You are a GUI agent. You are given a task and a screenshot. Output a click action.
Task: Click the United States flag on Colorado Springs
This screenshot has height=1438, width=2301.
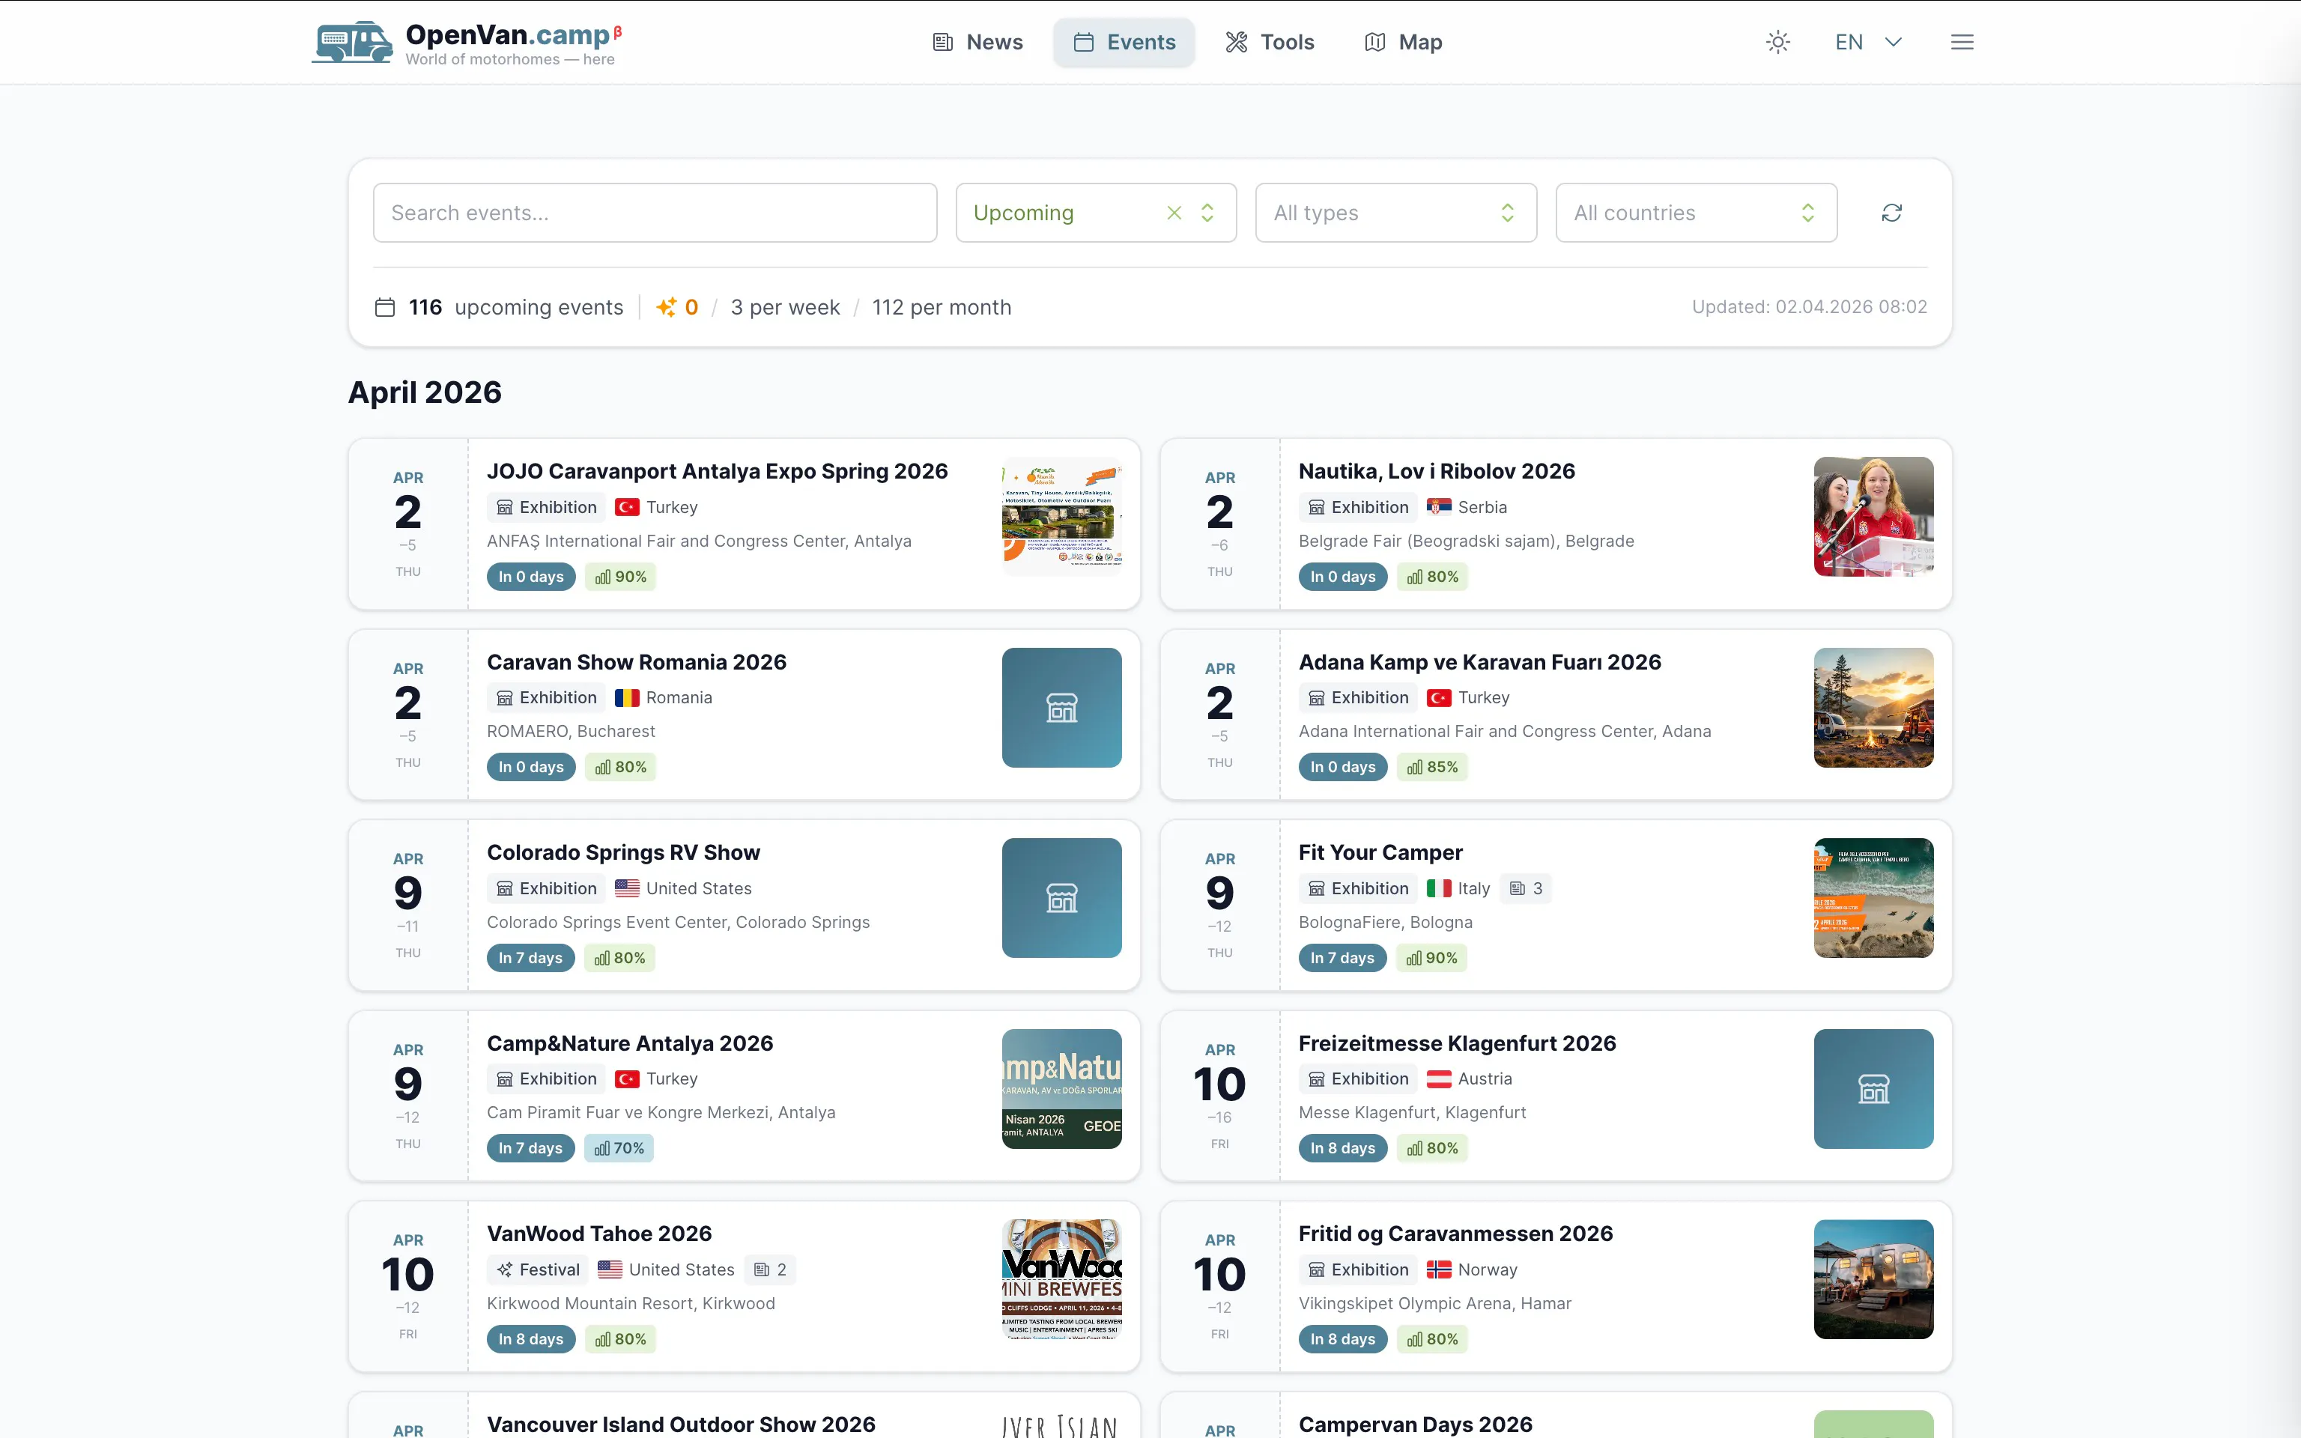pyautogui.click(x=627, y=888)
